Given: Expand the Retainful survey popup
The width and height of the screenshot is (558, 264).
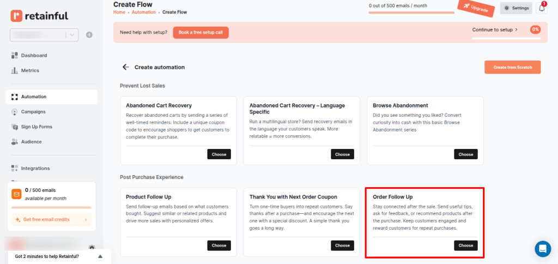Looking at the screenshot, I should [100, 256].
